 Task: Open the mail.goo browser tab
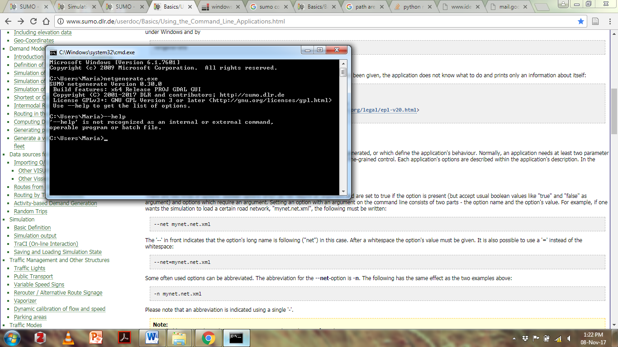tap(509, 7)
